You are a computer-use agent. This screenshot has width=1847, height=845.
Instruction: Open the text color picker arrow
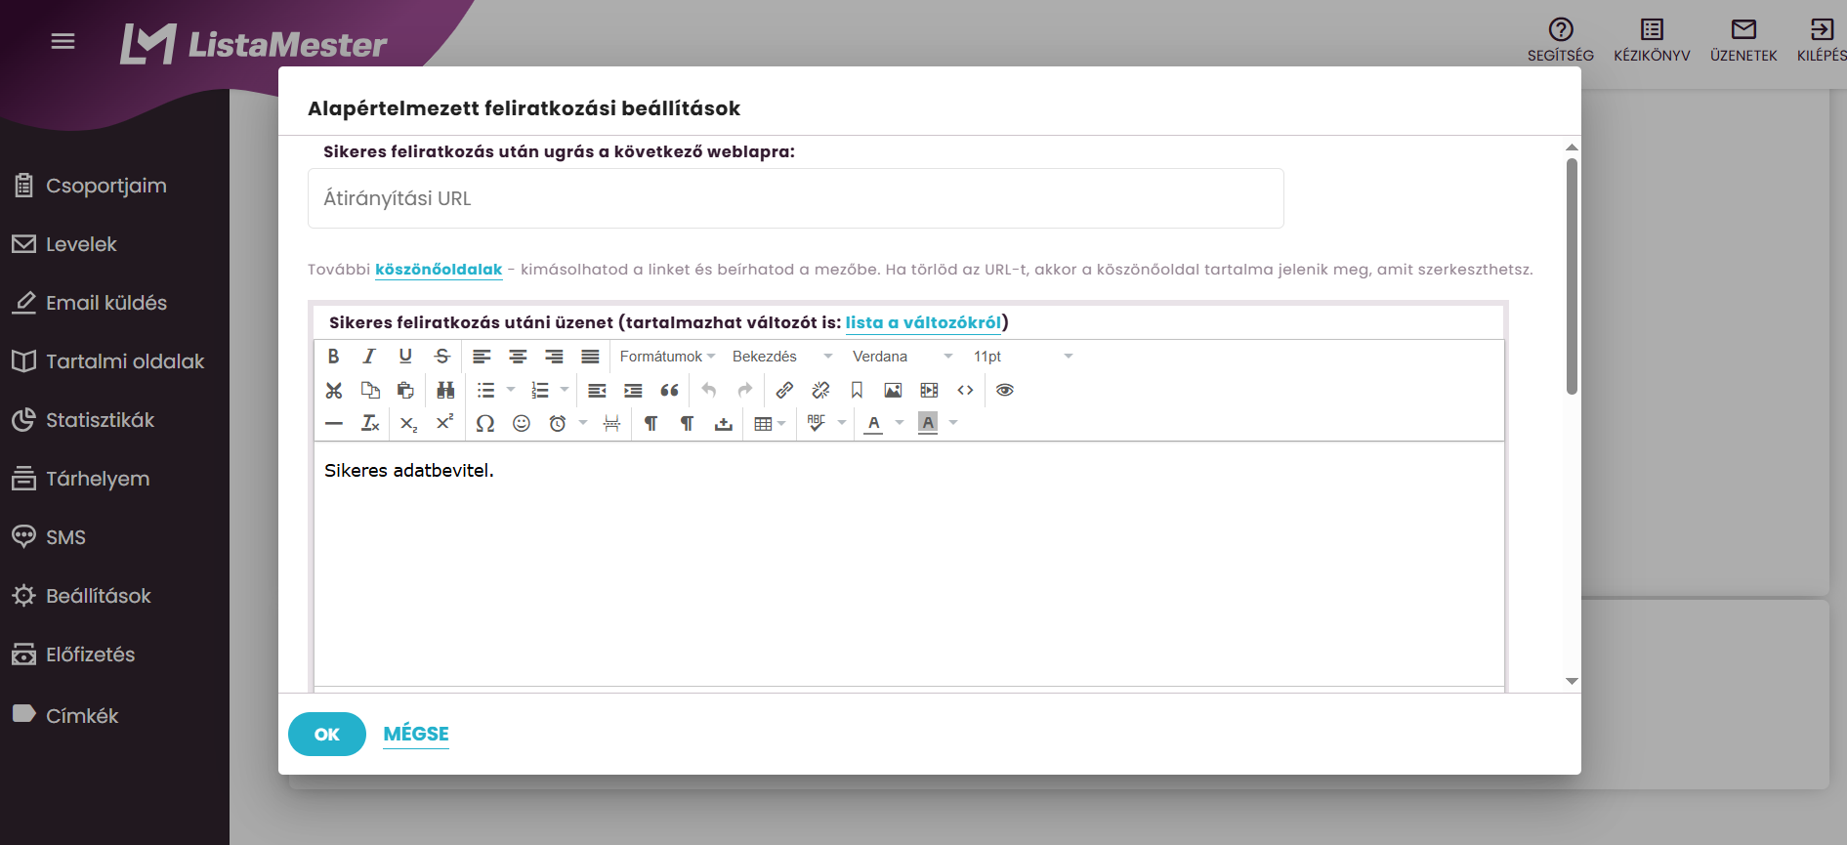[900, 423]
